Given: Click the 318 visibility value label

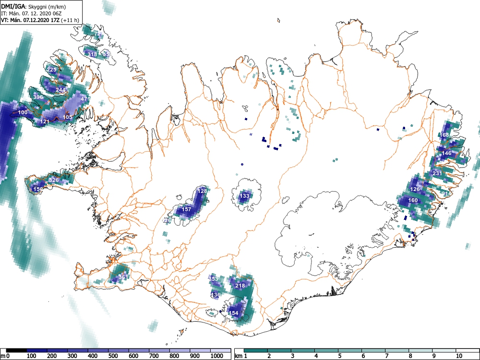Looking at the screenshot, I should click(92, 54).
